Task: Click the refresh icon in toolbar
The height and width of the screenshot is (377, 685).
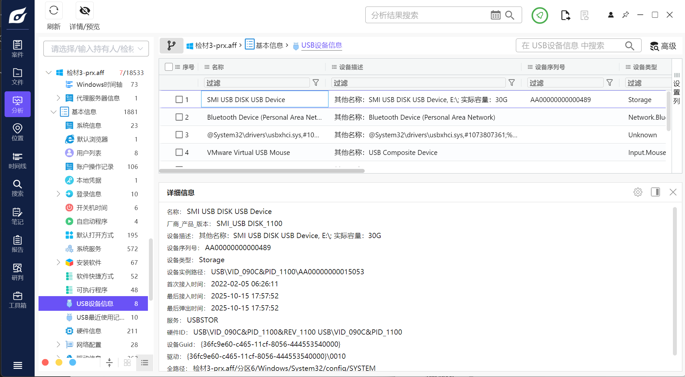Action: click(54, 11)
